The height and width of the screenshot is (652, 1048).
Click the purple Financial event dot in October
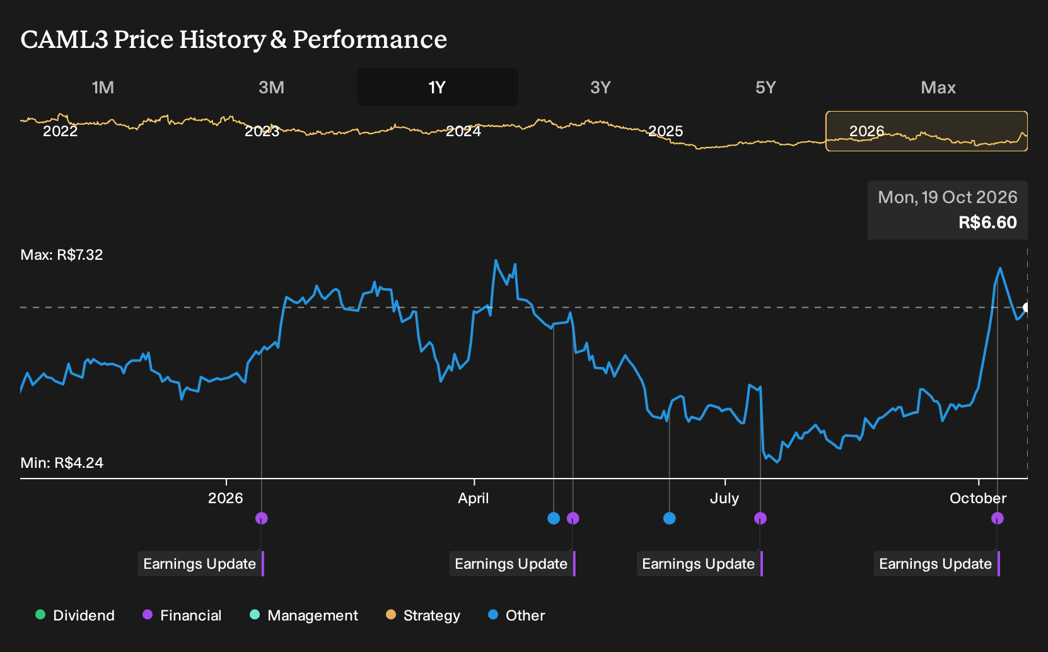pos(998,518)
